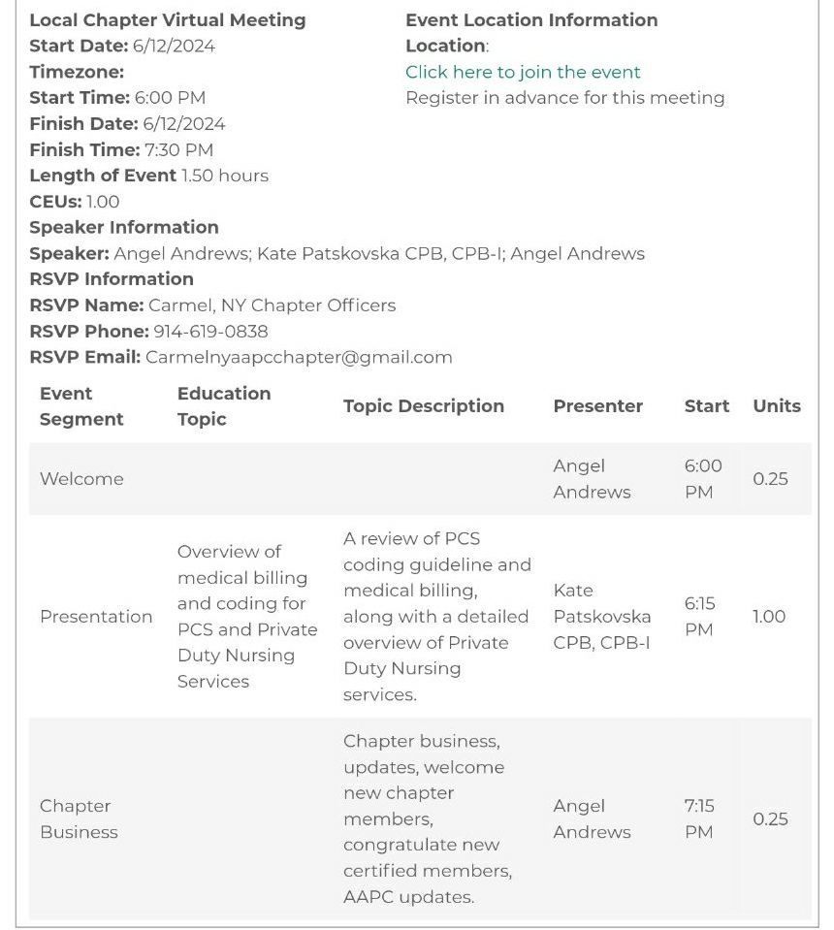Click the "Speaker Information" heading
Image resolution: width=834 pixels, height=930 pixels.
coord(124,227)
